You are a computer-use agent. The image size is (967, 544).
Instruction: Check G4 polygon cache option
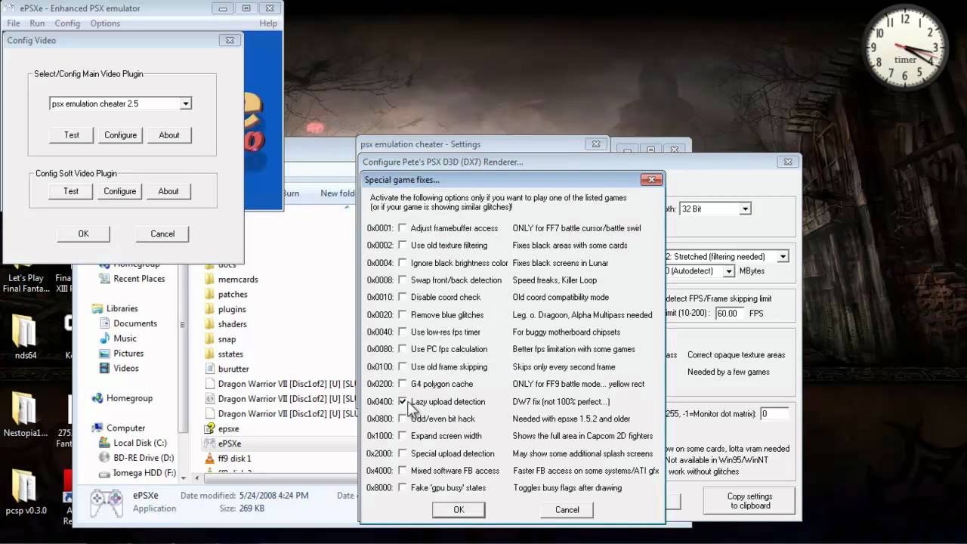pyautogui.click(x=403, y=384)
